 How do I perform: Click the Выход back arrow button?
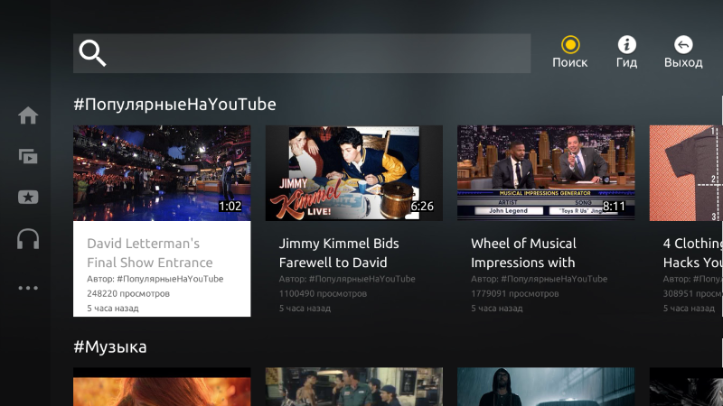683,52
